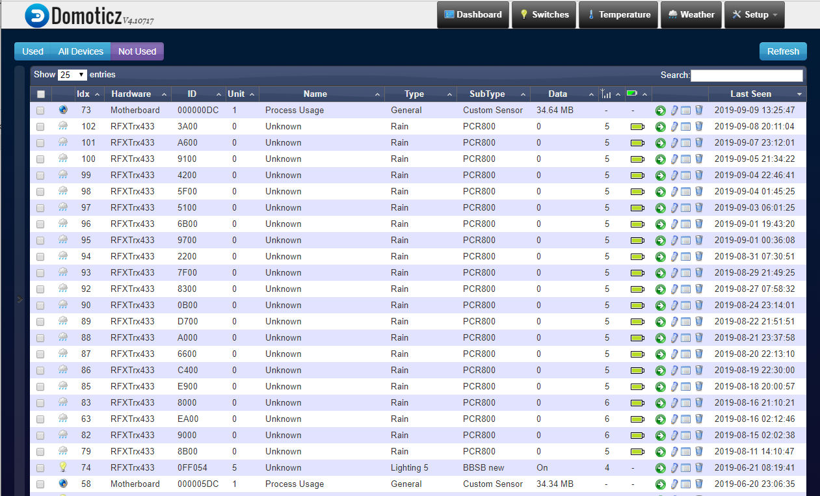This screenshot has height=496, width=820.
Task: Open log icon for Idx 101 row
Action: coord(686,143)
